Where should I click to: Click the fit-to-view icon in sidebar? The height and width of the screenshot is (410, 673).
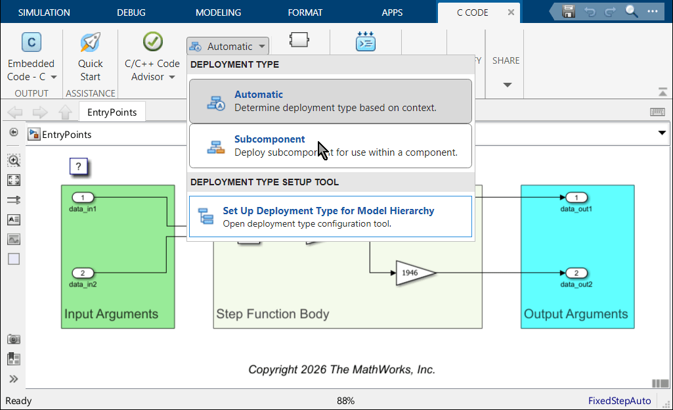[13, 179]
